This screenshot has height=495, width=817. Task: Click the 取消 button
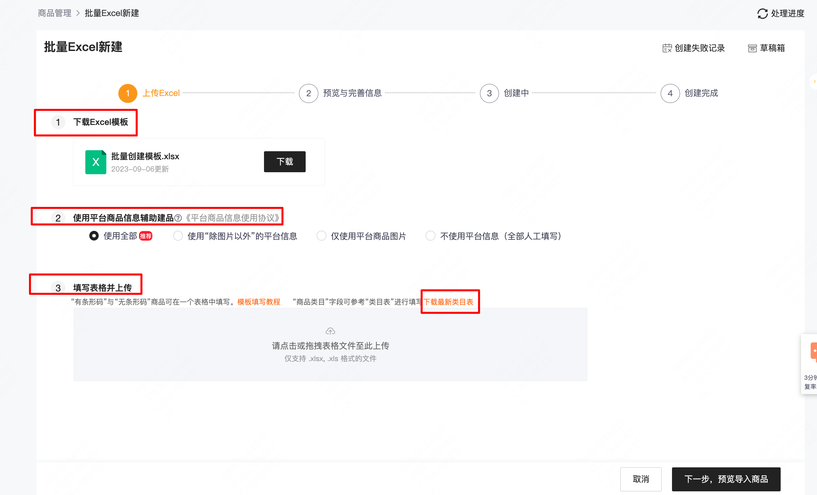point(641,479)
